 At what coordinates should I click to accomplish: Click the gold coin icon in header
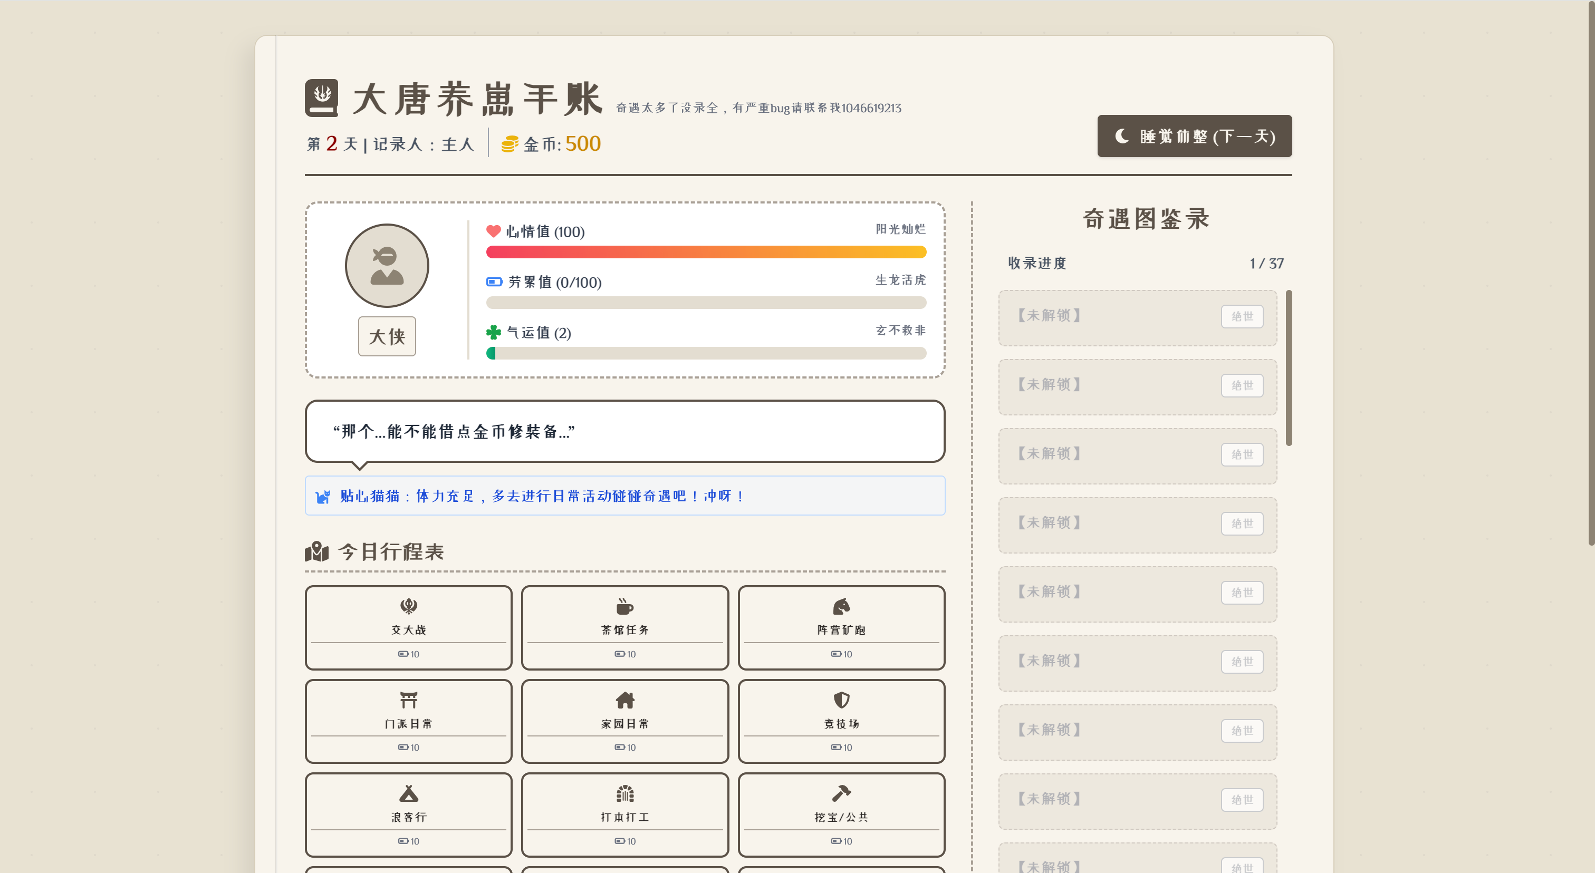coord(508,143)
